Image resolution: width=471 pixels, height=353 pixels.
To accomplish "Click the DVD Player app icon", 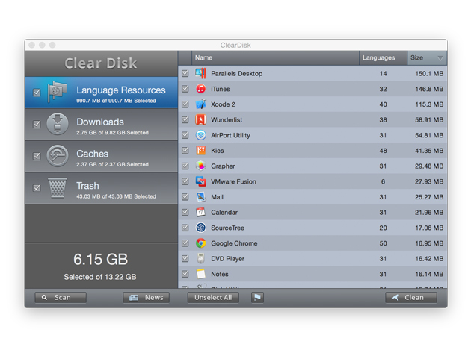I will [x=200, y=258].
